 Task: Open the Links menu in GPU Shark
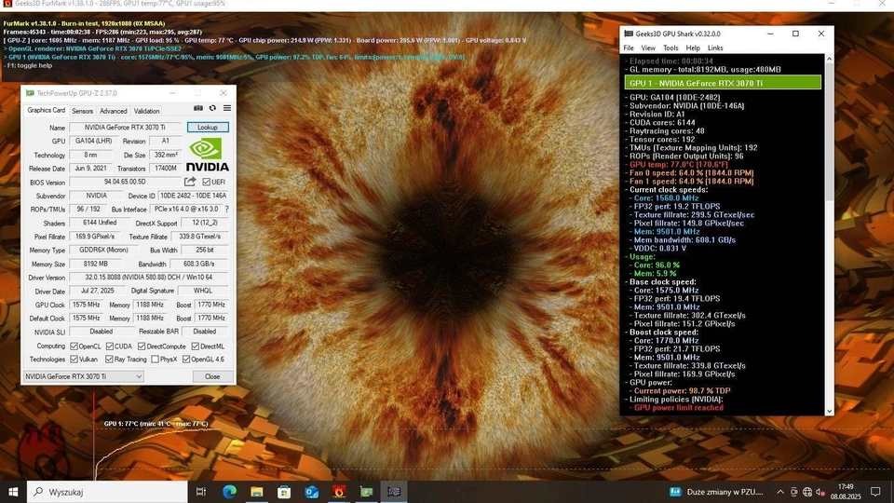point(715,48)
